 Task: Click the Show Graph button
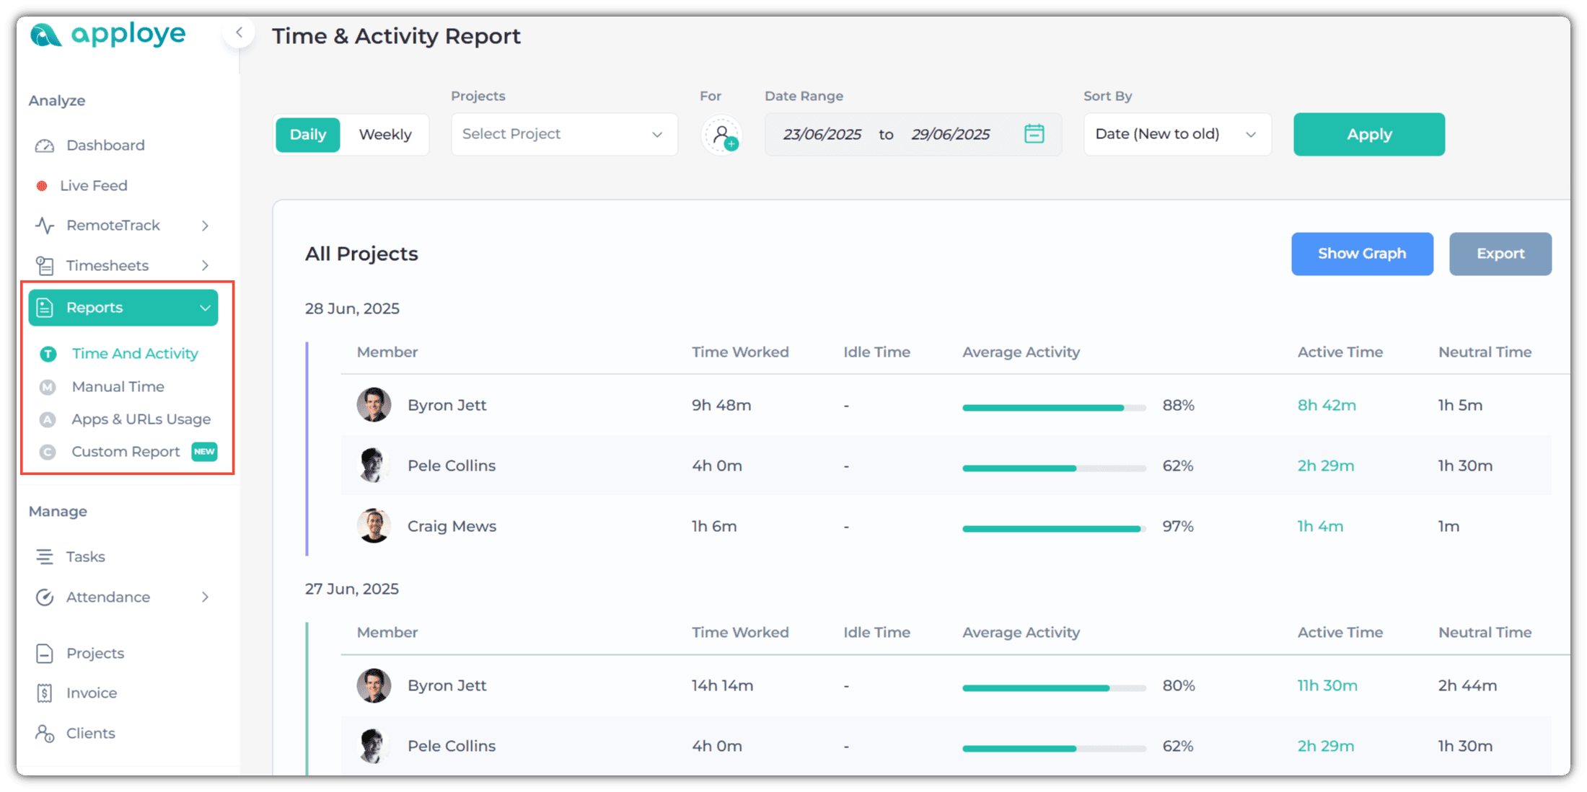coord(1361,254)
